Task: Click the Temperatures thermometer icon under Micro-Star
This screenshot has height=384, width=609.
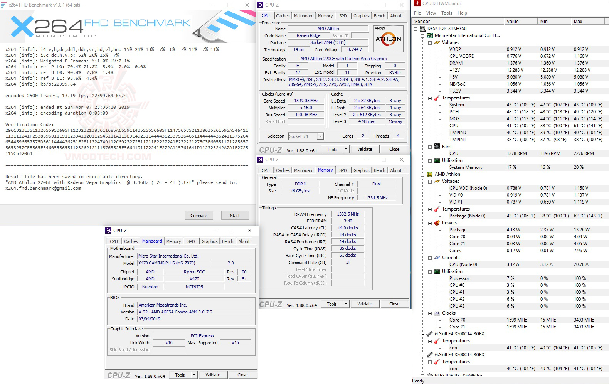Action: (437, 98)
